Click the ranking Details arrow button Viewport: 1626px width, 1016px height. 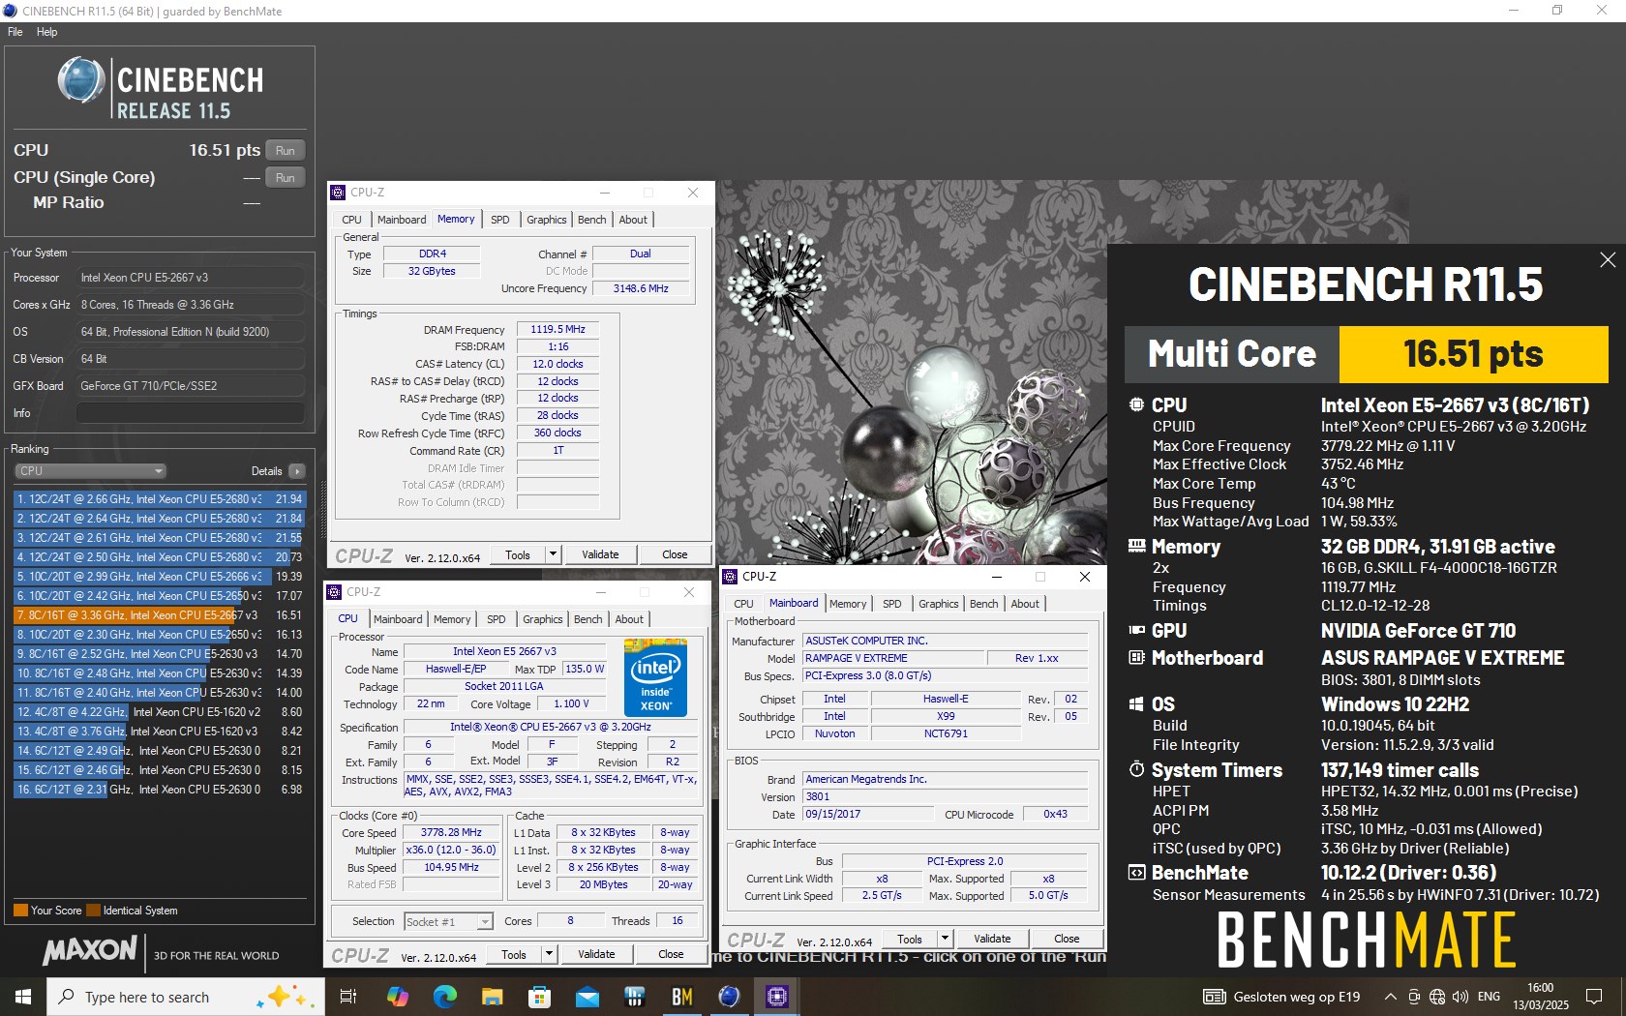pyautogui.click(x=296, y=471)
